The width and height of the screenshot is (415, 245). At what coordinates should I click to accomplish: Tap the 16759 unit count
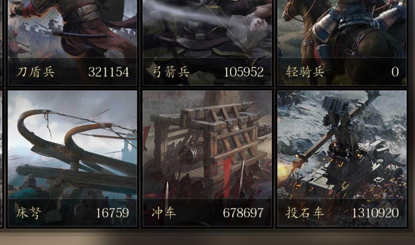click(113, 213)
